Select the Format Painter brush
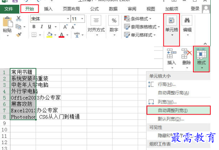 19,35
